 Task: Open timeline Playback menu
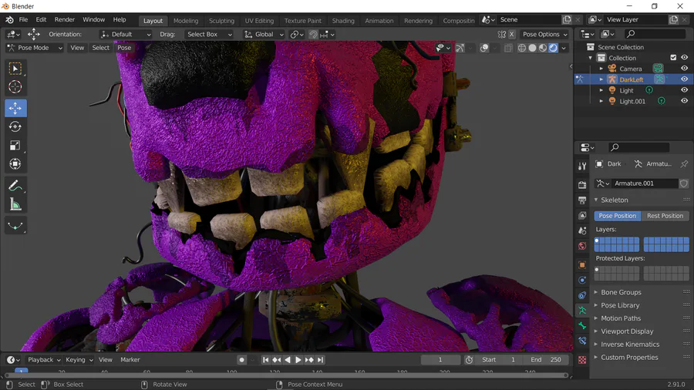pyautogui.click(x=44, y=360)
